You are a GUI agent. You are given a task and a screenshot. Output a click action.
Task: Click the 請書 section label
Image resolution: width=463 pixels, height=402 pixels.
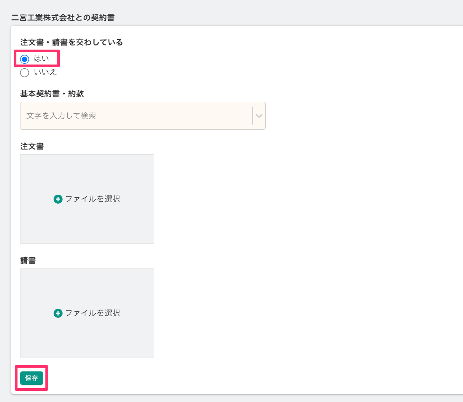(28, 261)
